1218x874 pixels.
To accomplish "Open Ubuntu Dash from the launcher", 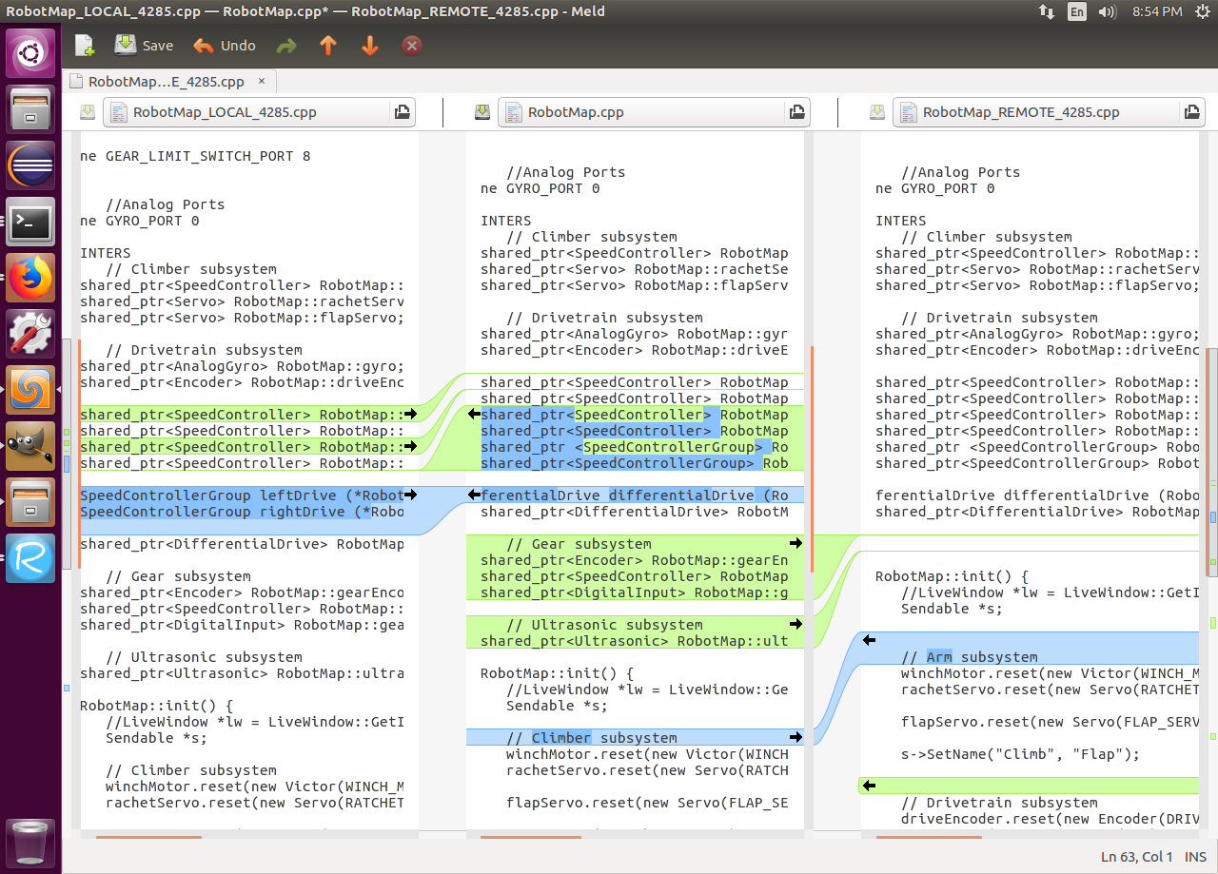I will pyautogui.click(x=30, y=52).
